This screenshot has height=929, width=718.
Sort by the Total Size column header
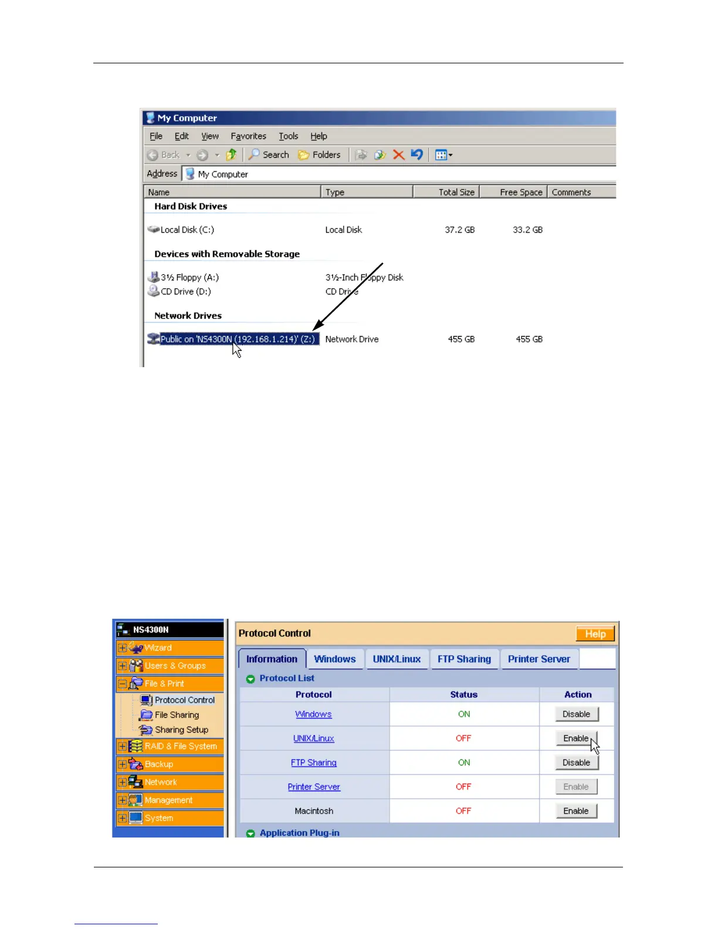447,192
